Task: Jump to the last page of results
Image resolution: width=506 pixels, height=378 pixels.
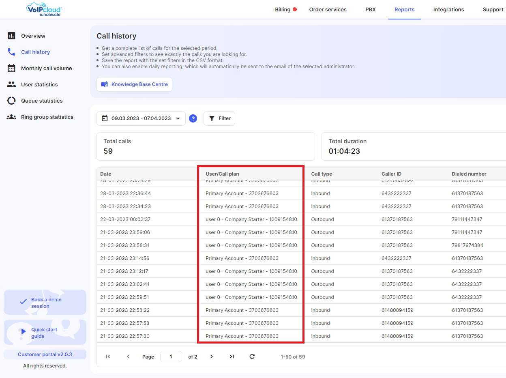Action: pos(232,357)
